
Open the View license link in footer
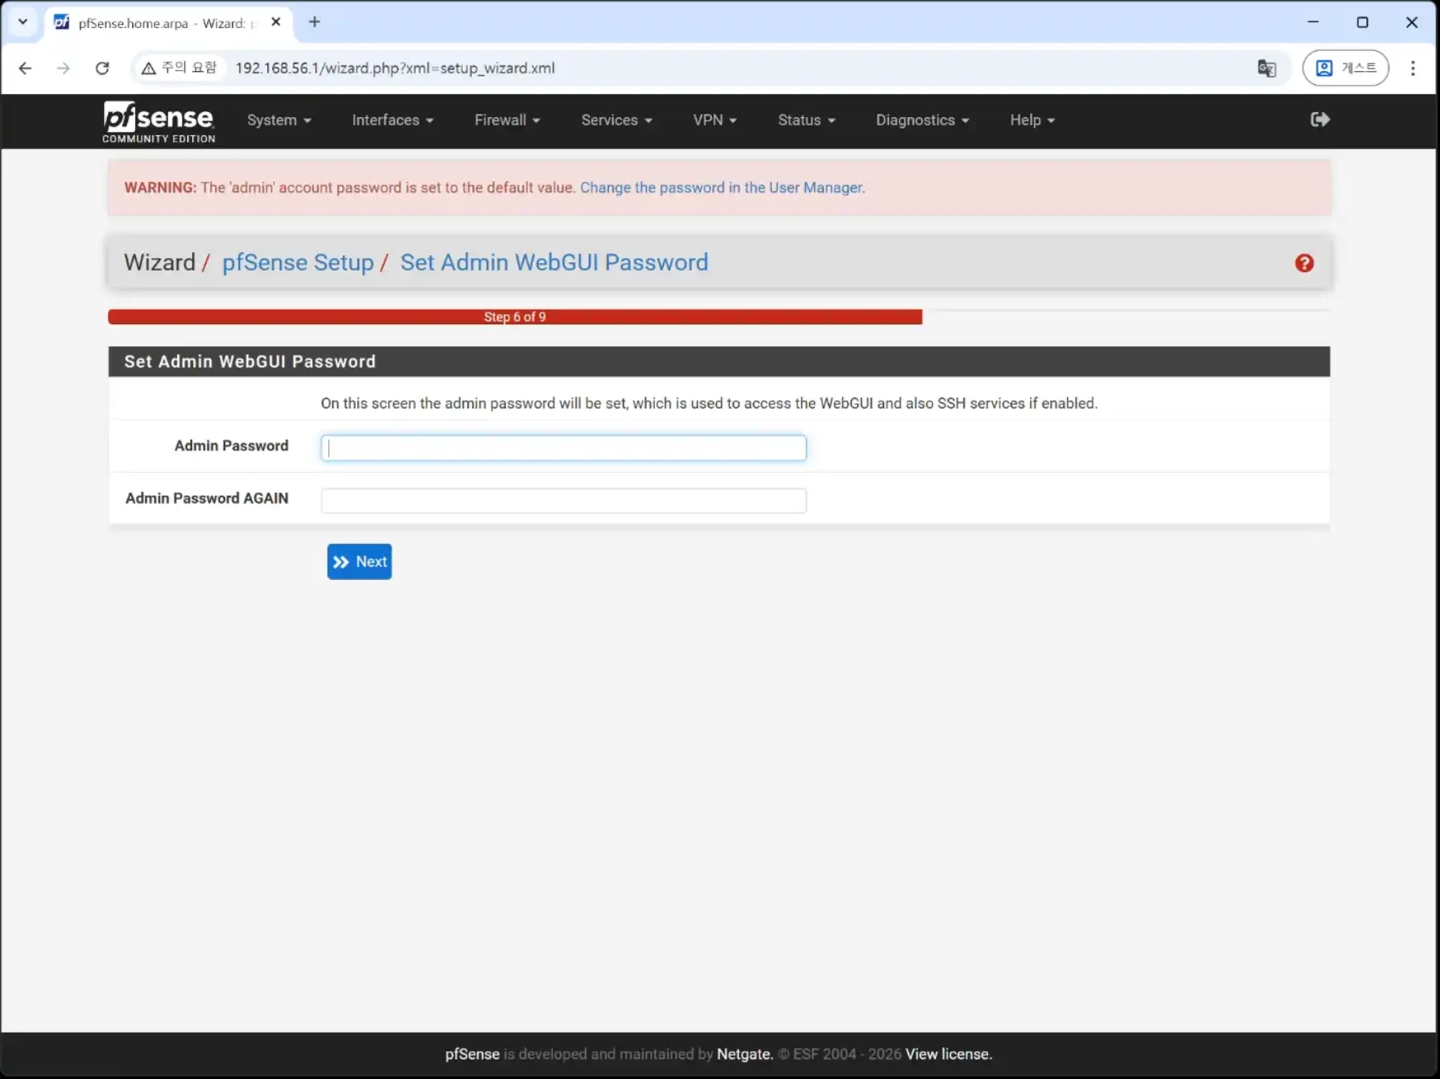click(948, 1054)
